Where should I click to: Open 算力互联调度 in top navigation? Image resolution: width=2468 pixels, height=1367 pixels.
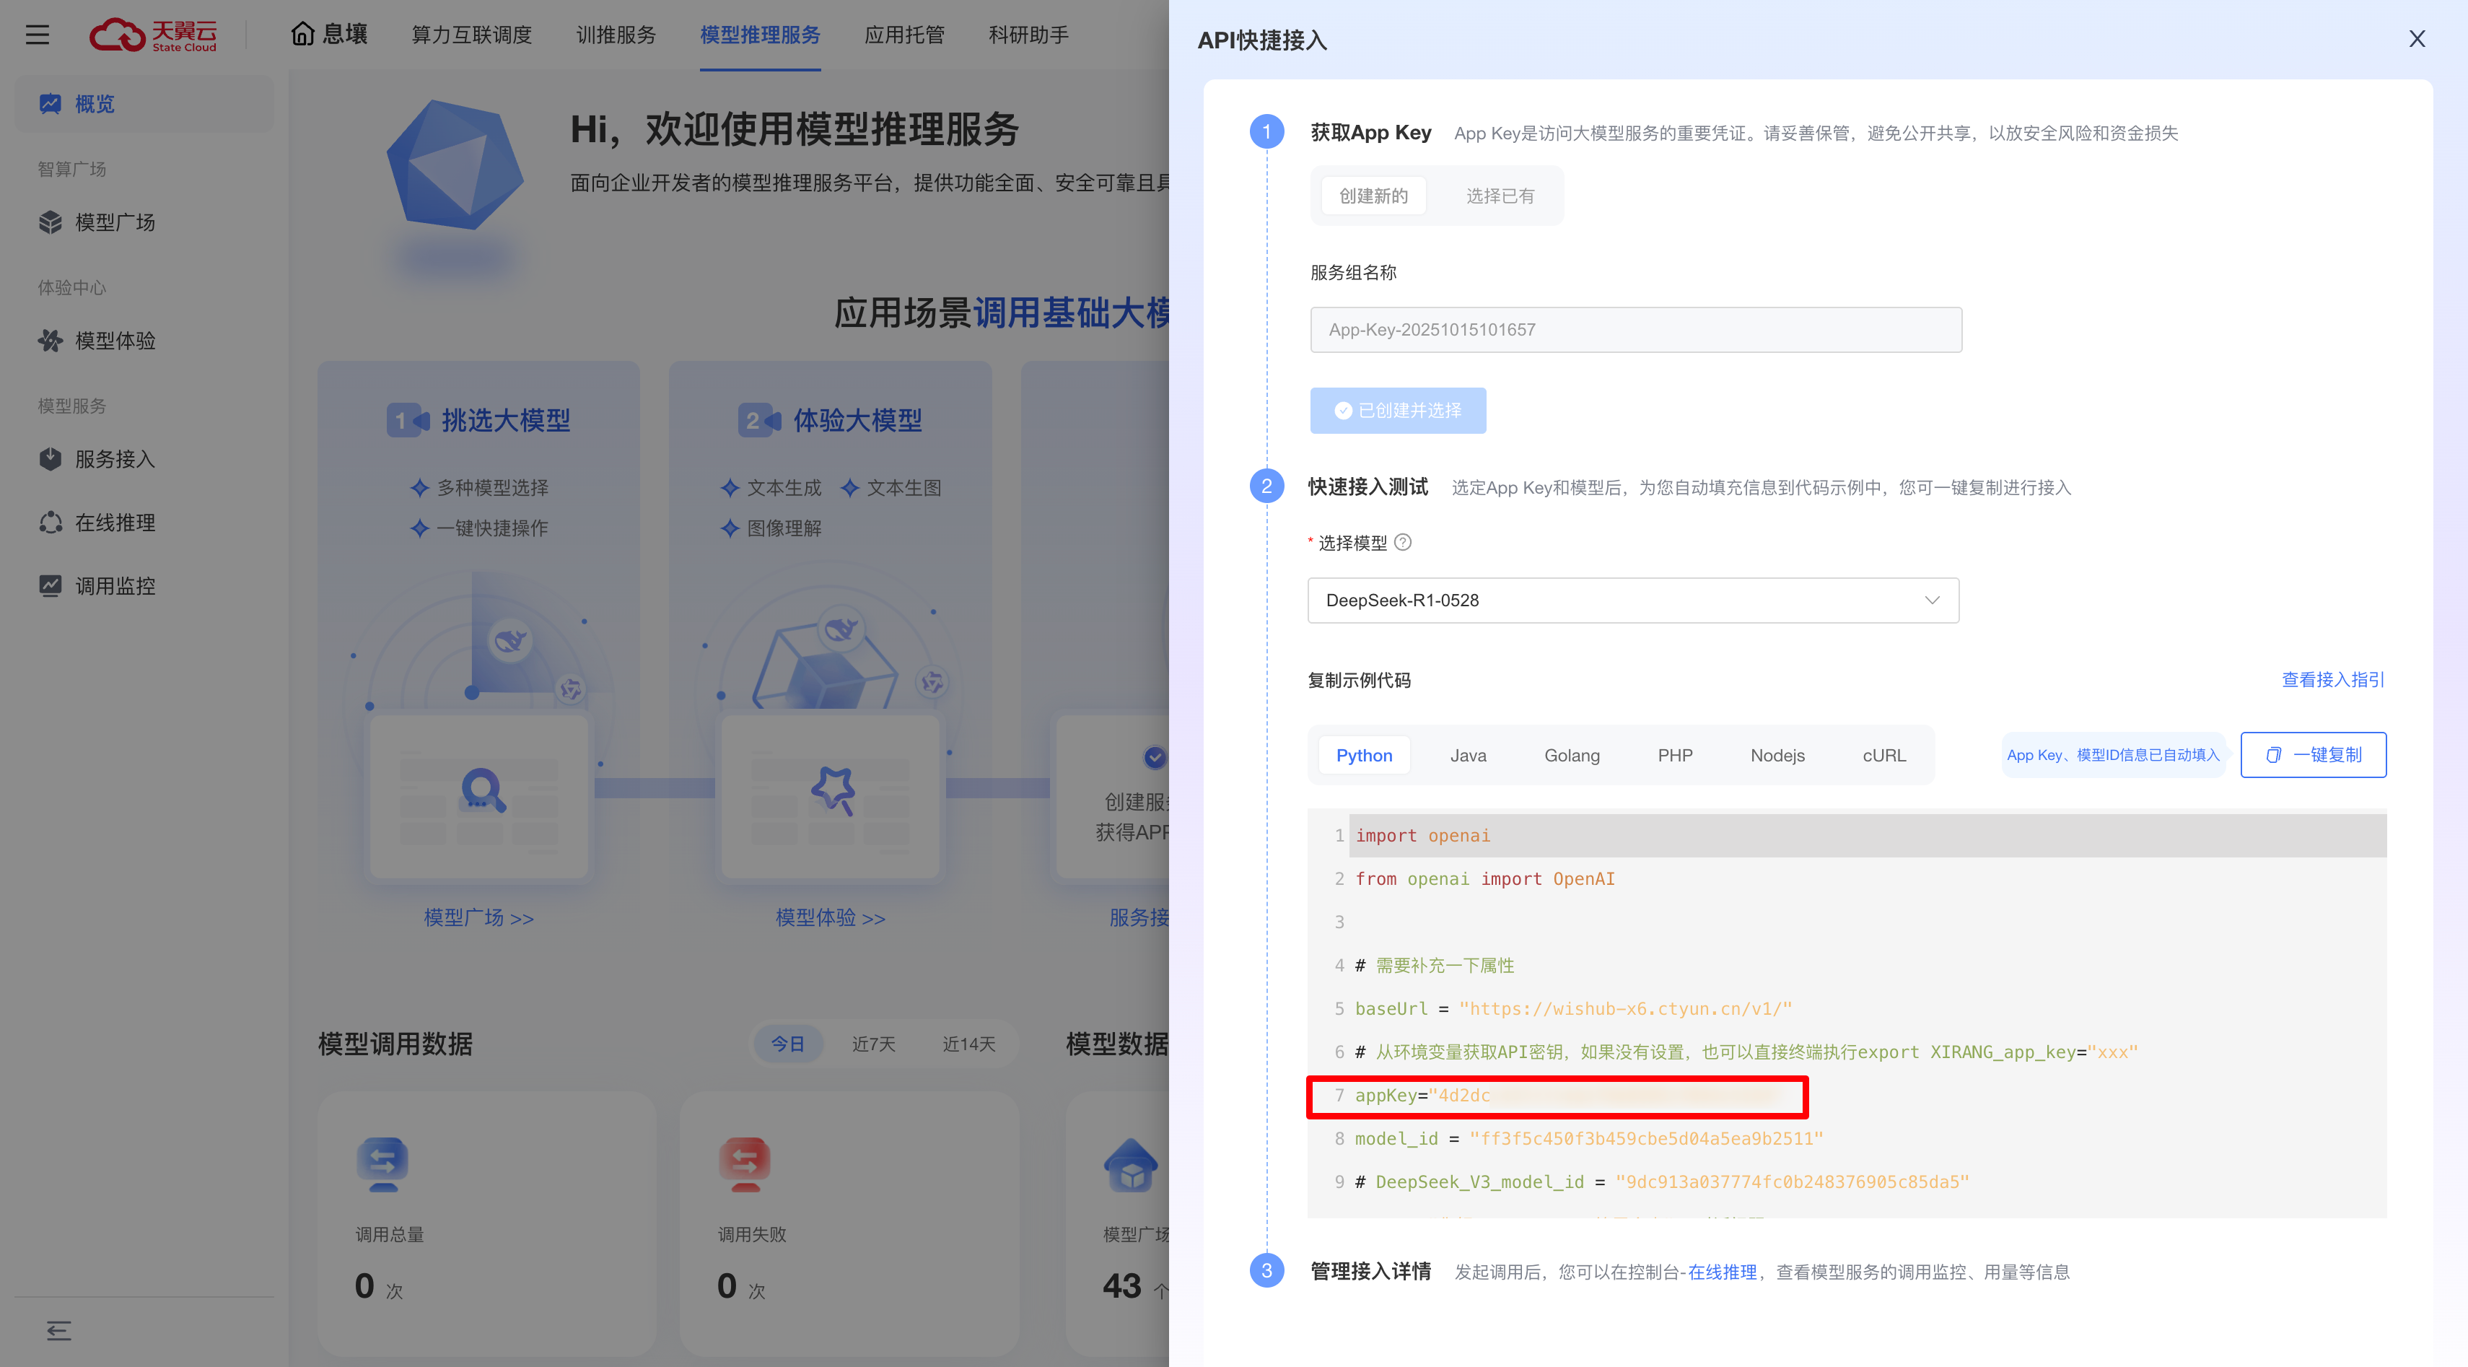[x=471, y=35]
